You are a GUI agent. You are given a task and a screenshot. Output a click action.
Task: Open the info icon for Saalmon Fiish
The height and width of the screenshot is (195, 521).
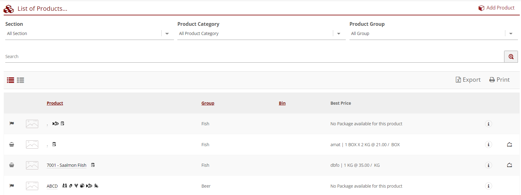click(488, 165)
